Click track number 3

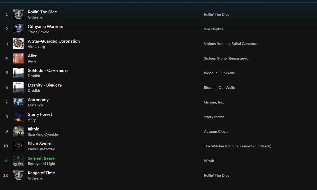pyautogui.click(x=7, y=44)
